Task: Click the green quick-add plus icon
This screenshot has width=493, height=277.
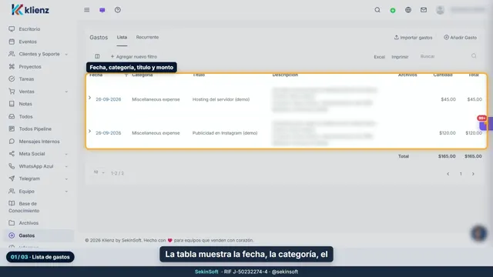Action: click(393, 10)
